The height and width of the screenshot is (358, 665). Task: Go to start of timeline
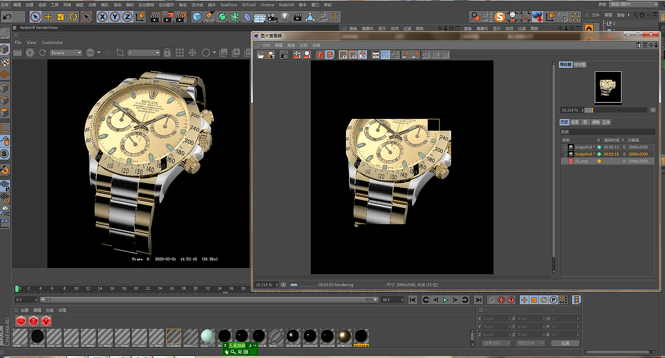coord(413,300)
